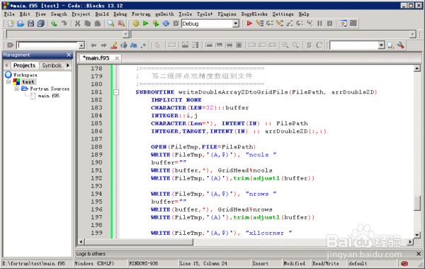Click the Undo green arrow icon
425x269 pixels.
coord(54,23)
